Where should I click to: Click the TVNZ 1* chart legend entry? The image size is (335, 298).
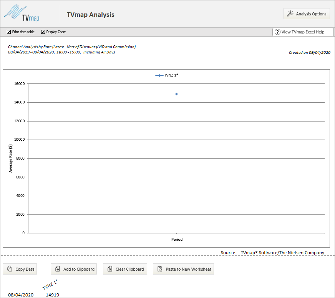[x=167, y=75]
